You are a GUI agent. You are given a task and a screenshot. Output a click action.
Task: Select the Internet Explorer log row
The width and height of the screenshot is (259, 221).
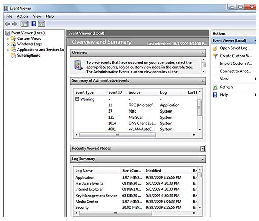point(136,189)
